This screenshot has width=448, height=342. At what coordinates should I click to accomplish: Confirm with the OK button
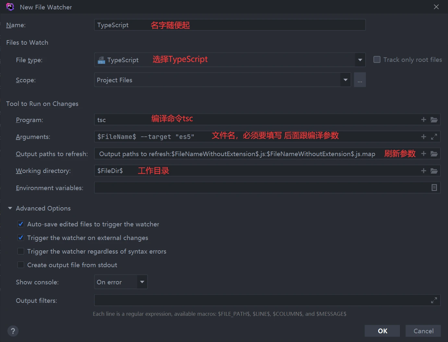382,331
